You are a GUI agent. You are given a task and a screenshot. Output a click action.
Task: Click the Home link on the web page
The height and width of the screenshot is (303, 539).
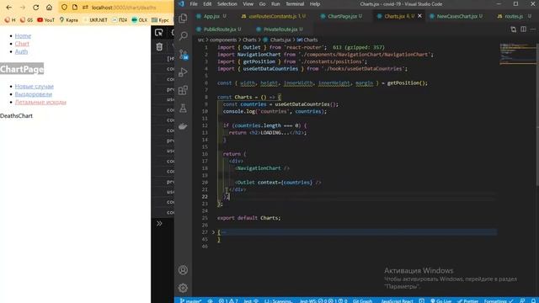(x=23, y=35)
